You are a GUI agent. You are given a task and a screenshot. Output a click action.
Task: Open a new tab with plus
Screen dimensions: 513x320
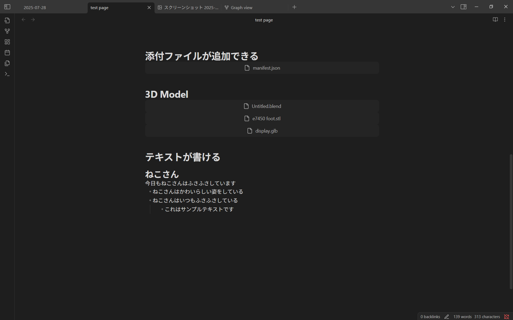pos(294,7)
